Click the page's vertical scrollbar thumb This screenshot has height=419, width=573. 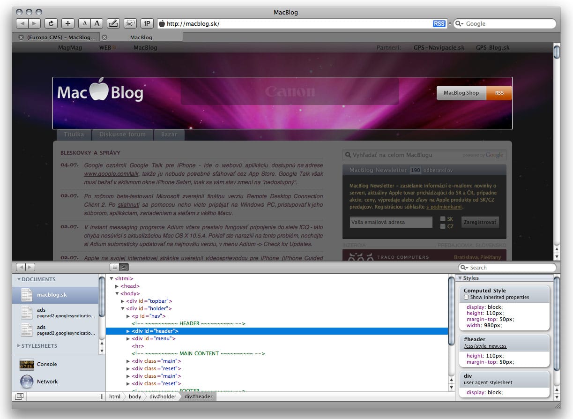pos(557,52)
